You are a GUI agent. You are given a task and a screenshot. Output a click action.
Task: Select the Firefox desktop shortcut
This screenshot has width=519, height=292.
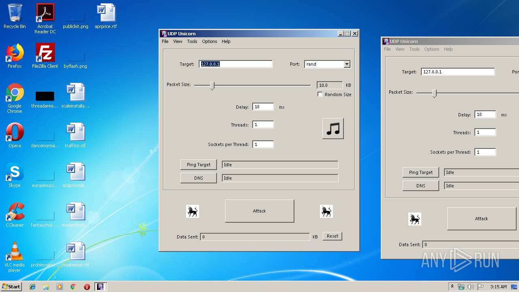[x=15, y=56]
